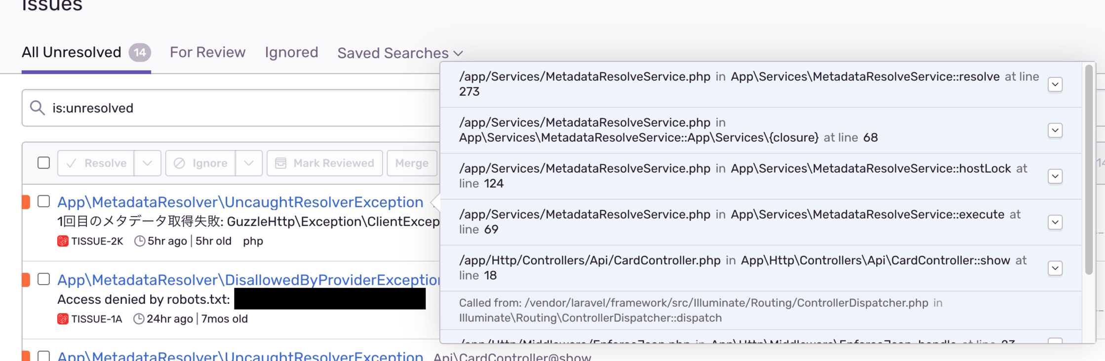The image size is (1105, 361).
Task: Click the stack trace popup scrollbar
Action: click(1088, 170)
